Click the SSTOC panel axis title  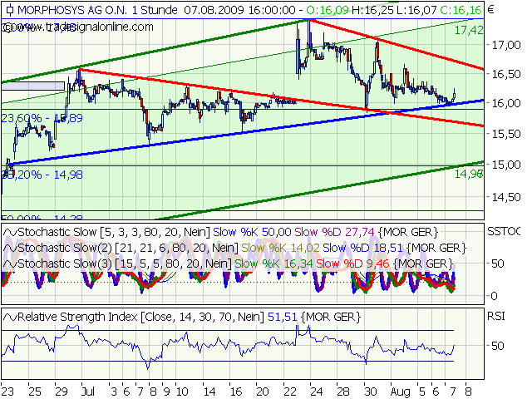504,232
